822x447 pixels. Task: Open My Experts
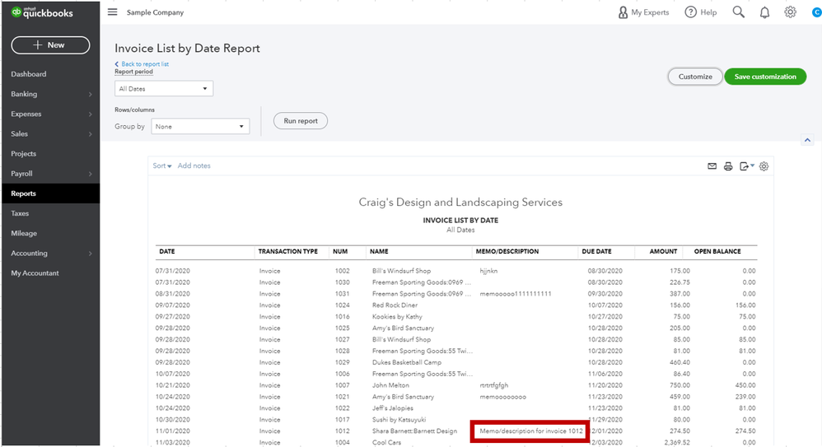click(x=643, y=12)
